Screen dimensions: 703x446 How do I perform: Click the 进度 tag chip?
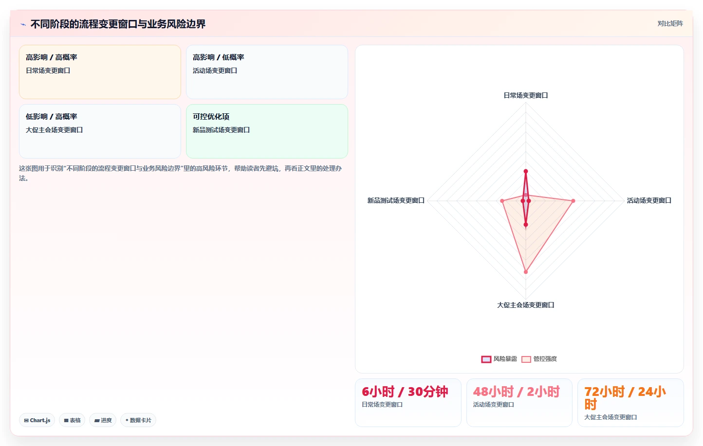pos(103,420)
